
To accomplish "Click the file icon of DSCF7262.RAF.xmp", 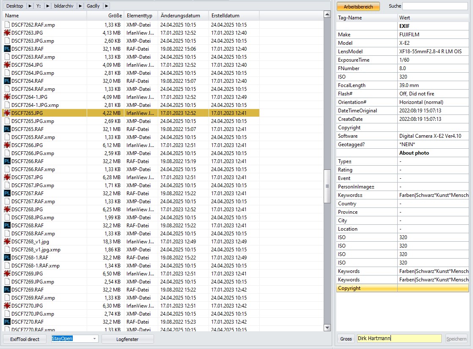I will coord(7,25).
